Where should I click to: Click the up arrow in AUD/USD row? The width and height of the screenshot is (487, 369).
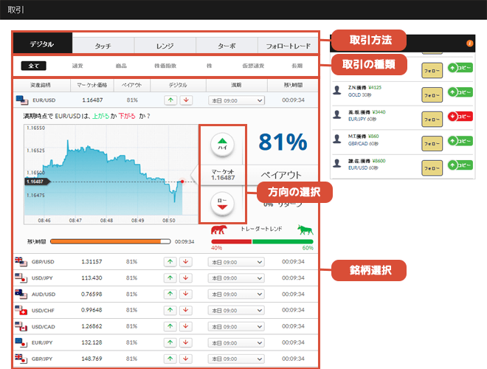170,294
